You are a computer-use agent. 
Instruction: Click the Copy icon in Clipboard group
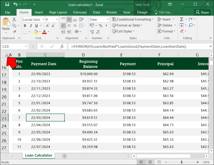[x=14, y=25]
